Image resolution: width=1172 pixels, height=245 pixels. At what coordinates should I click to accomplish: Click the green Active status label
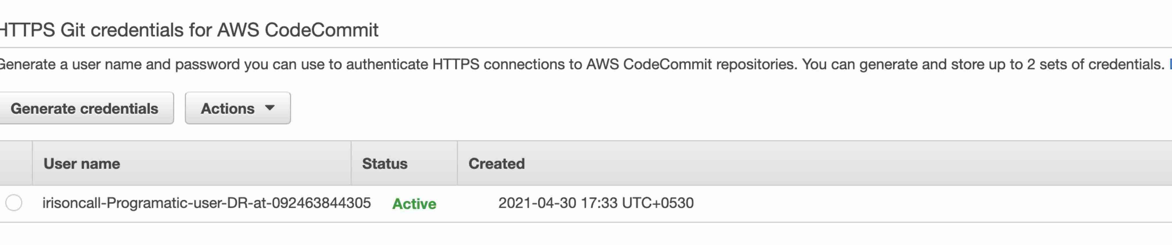[414, 204]
